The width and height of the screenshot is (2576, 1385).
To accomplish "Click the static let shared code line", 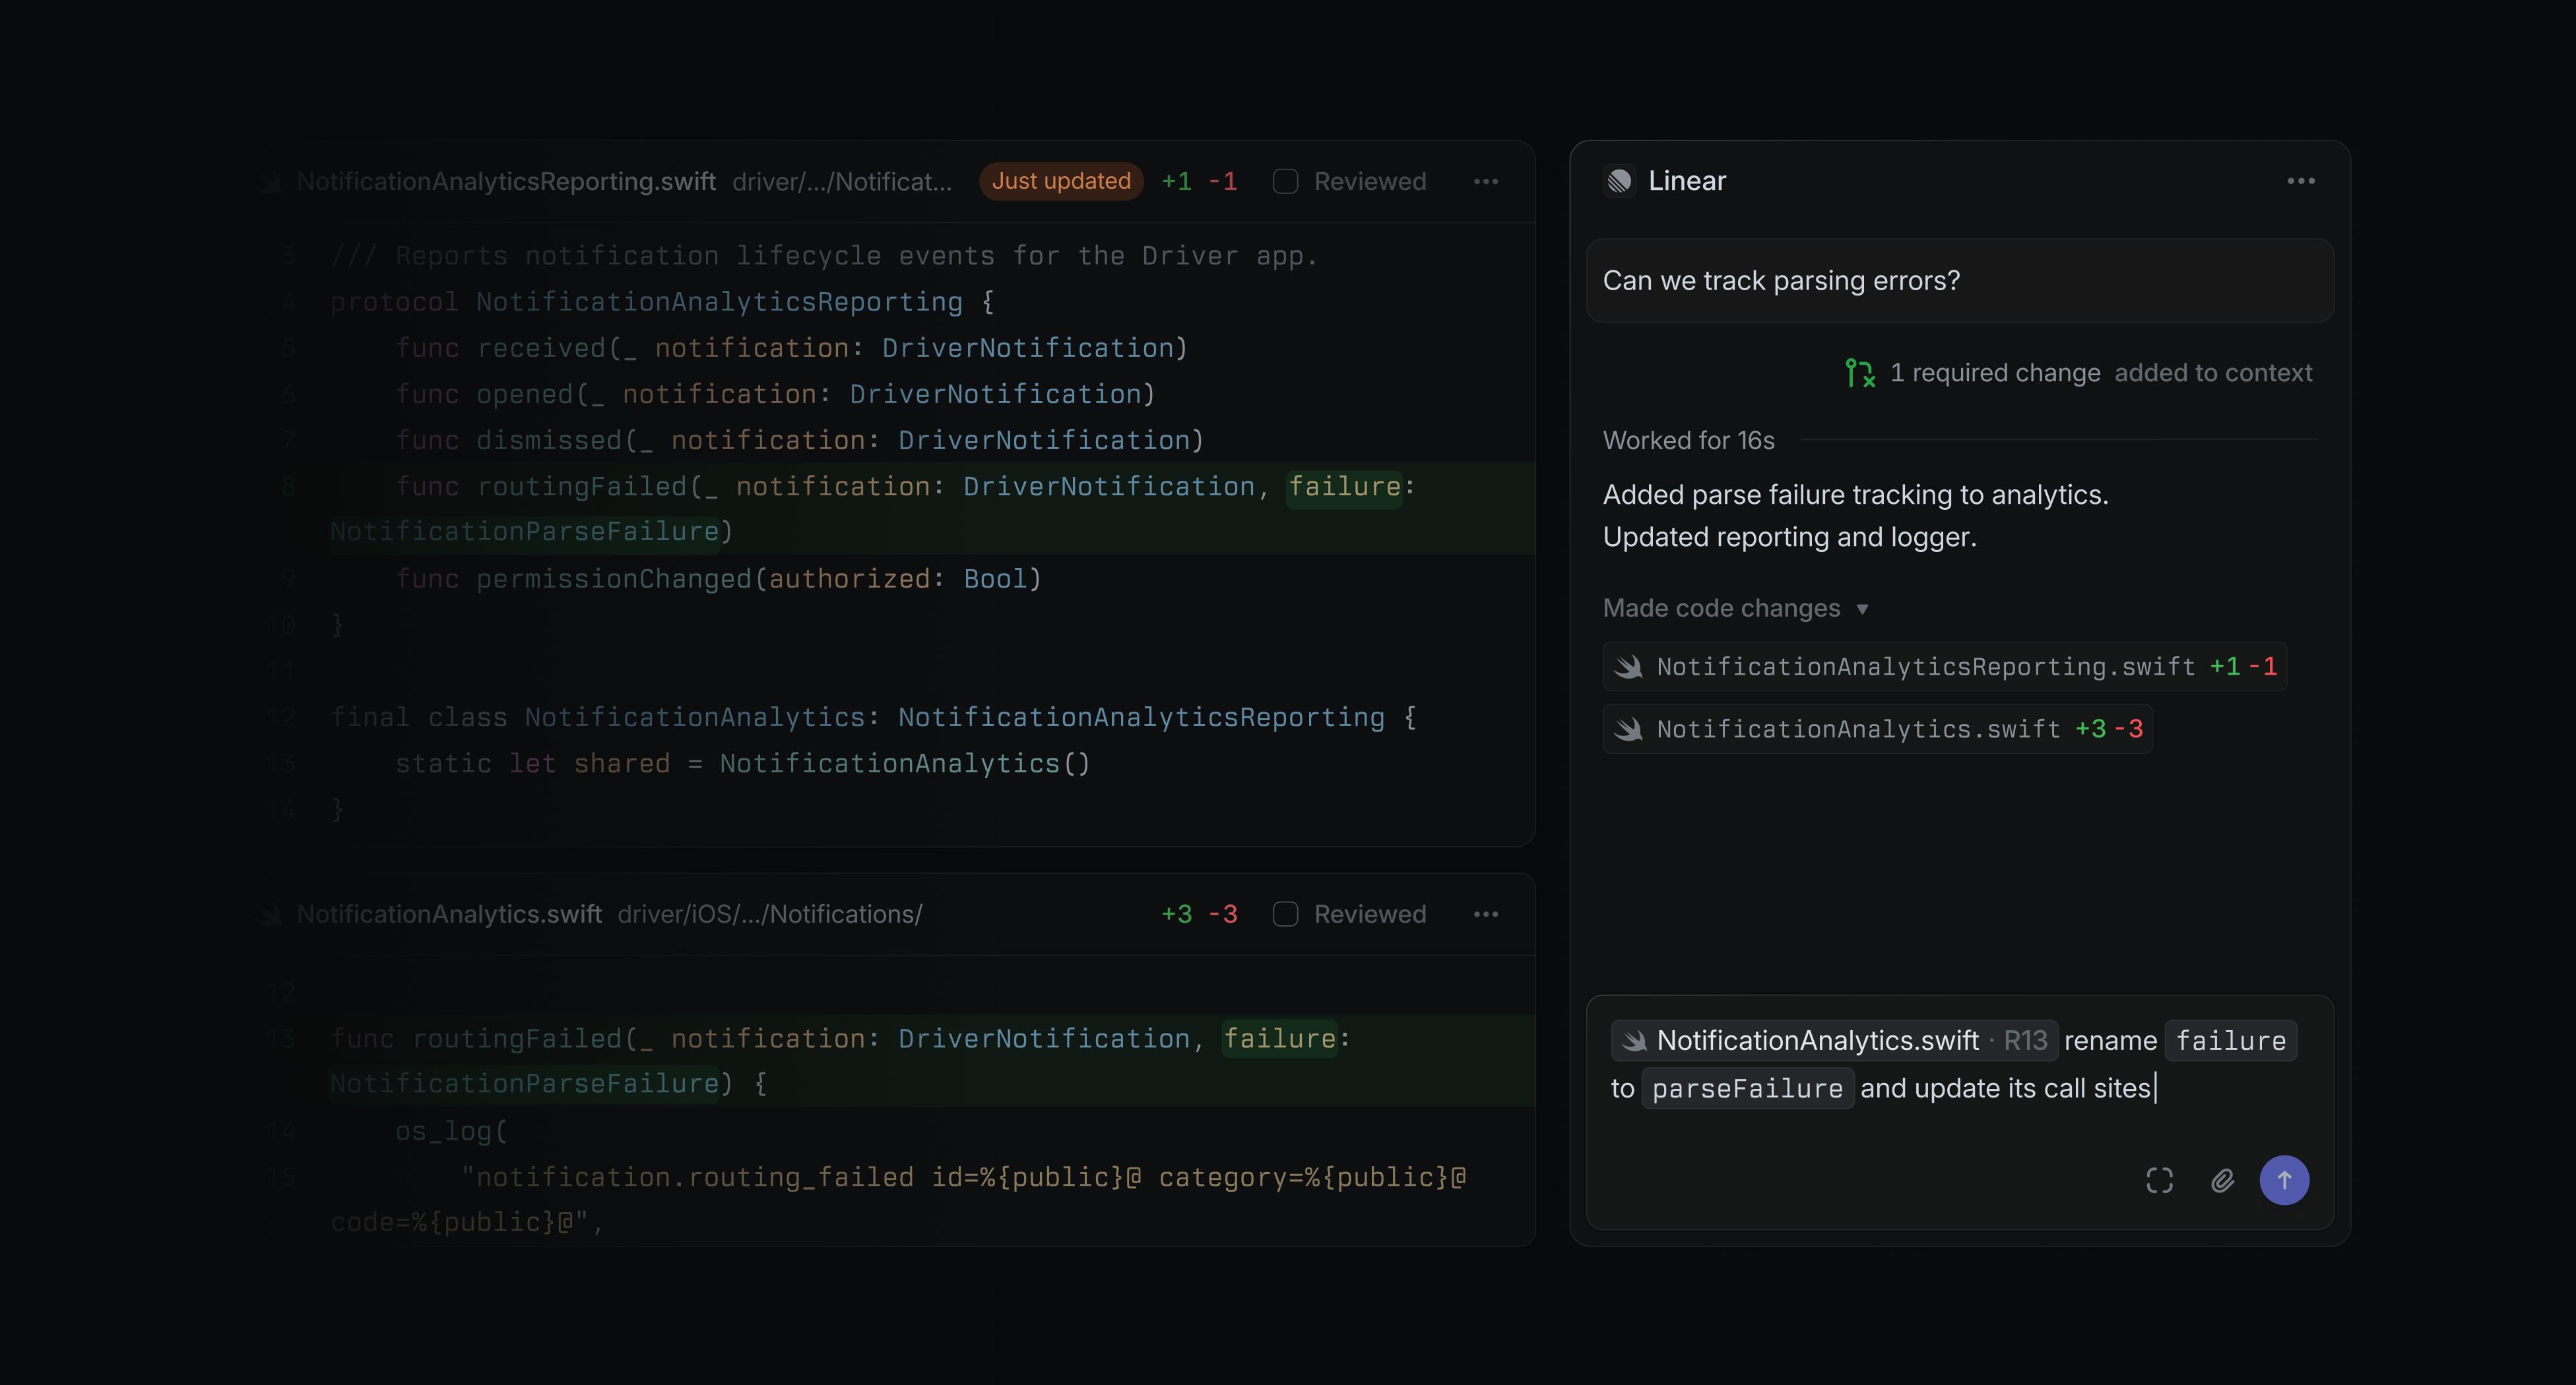I will (x=742, y=764).
